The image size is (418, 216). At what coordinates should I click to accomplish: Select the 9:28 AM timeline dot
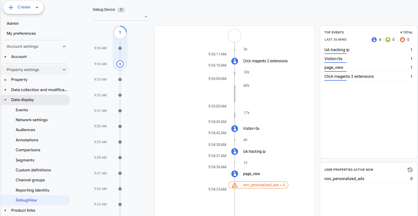pos(120,157)
